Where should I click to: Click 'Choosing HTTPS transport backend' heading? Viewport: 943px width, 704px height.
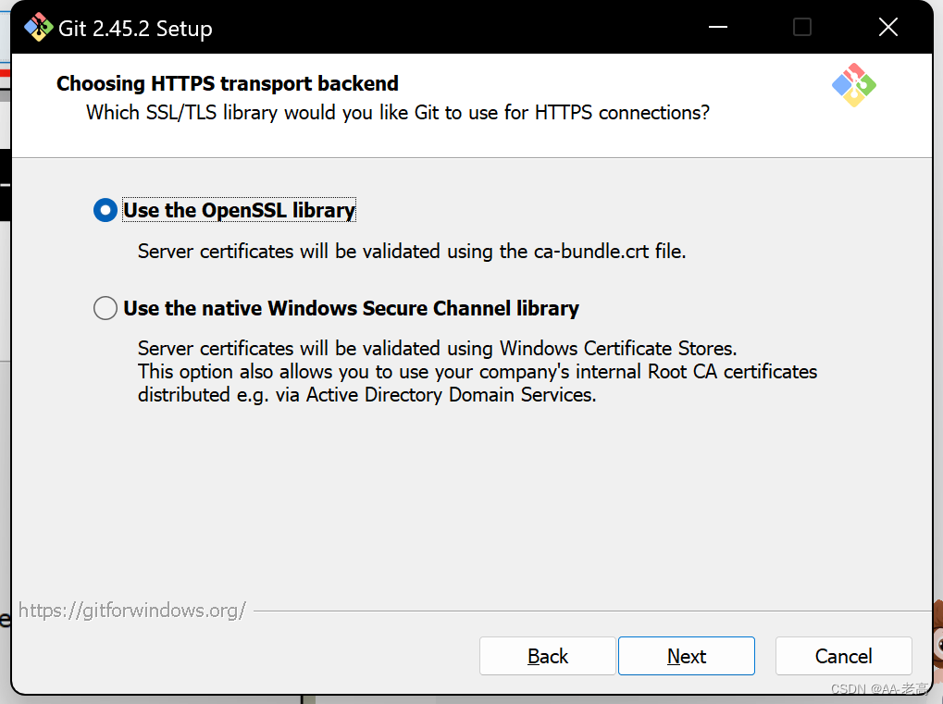tap(228, 83)
